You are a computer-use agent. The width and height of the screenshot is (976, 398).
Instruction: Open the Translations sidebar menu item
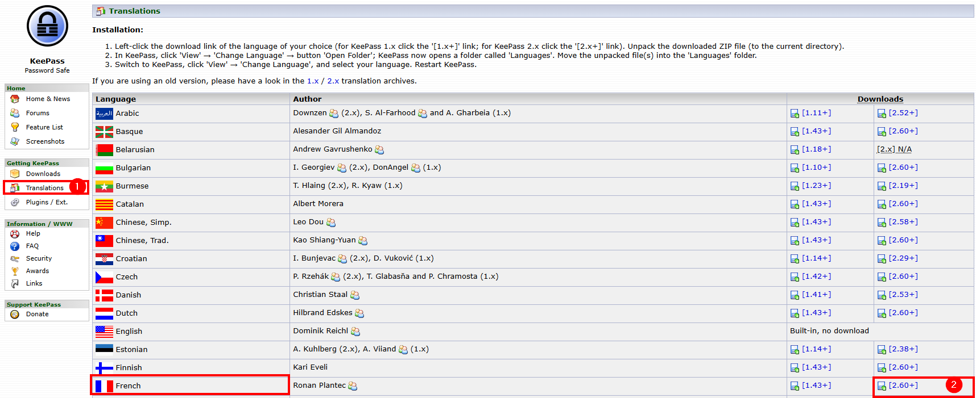(44, 188)
